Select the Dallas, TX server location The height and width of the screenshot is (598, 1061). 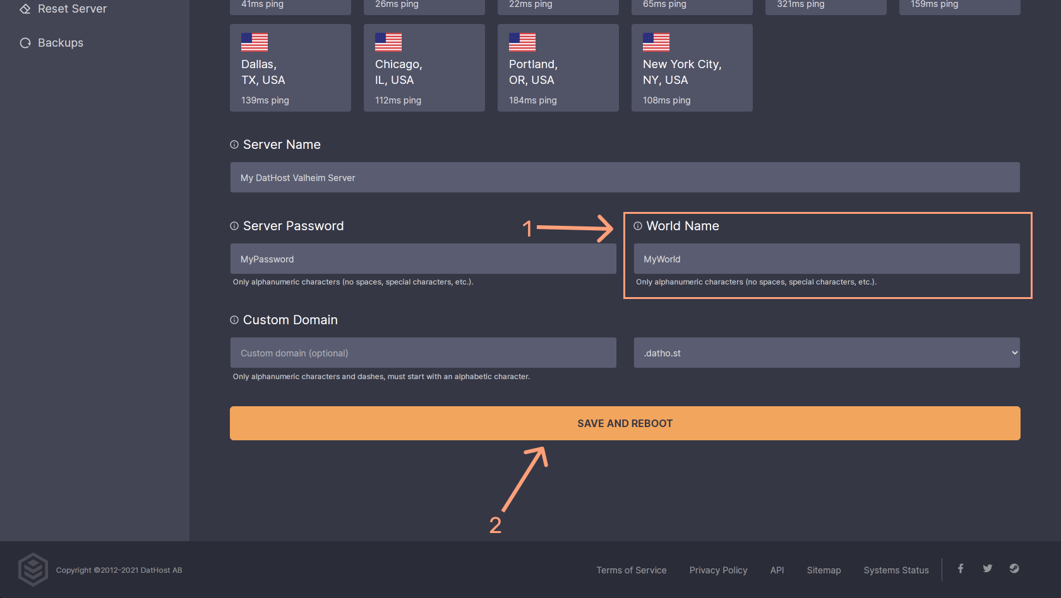[291, 68]
